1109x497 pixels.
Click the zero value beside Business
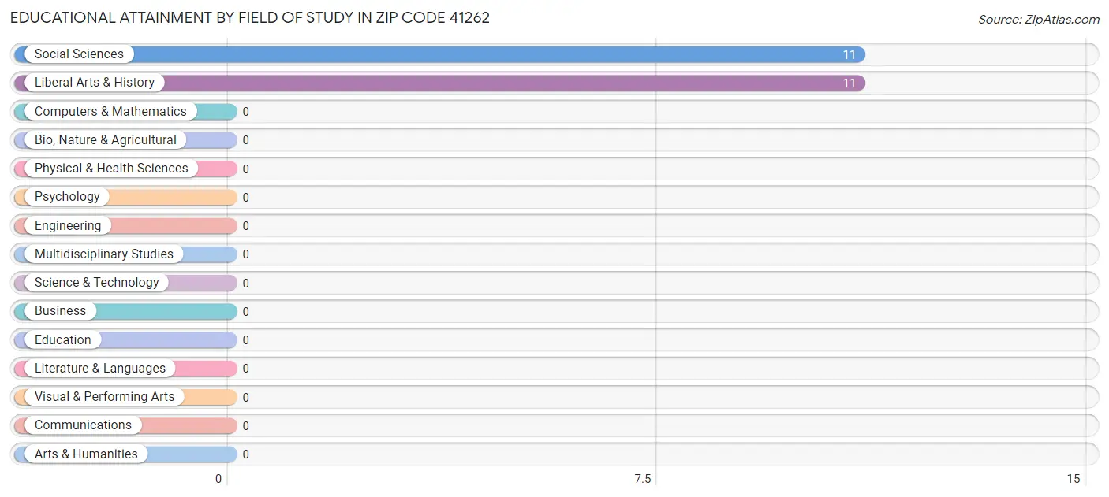246,312
